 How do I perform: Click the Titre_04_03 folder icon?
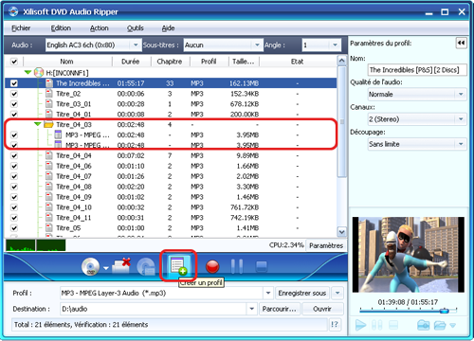pyautogui.click(x=48, y=124)
